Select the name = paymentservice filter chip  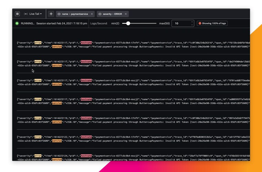coord(75,14)
